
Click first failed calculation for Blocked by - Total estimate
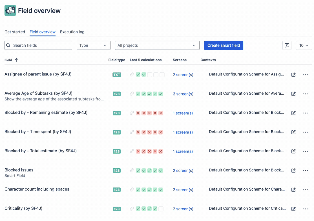[x=138, y=151]
